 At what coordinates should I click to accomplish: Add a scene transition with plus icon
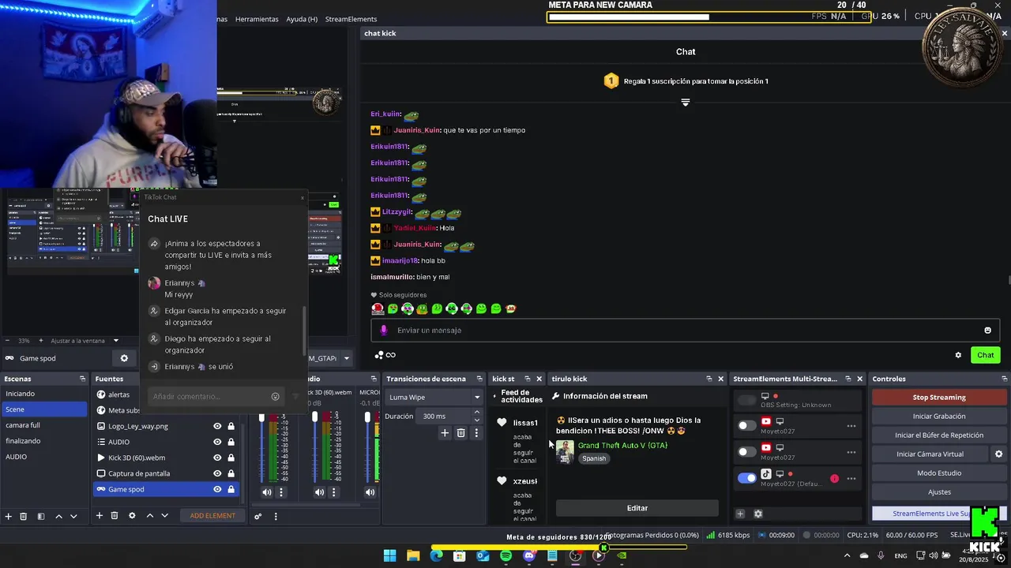445,432
